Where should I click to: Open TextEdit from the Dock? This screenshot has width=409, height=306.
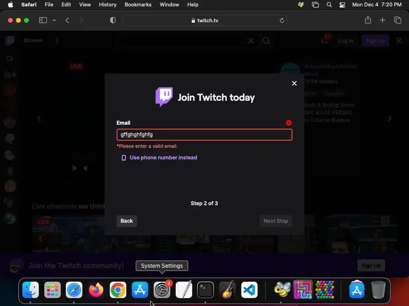click(x=184, y=290)
